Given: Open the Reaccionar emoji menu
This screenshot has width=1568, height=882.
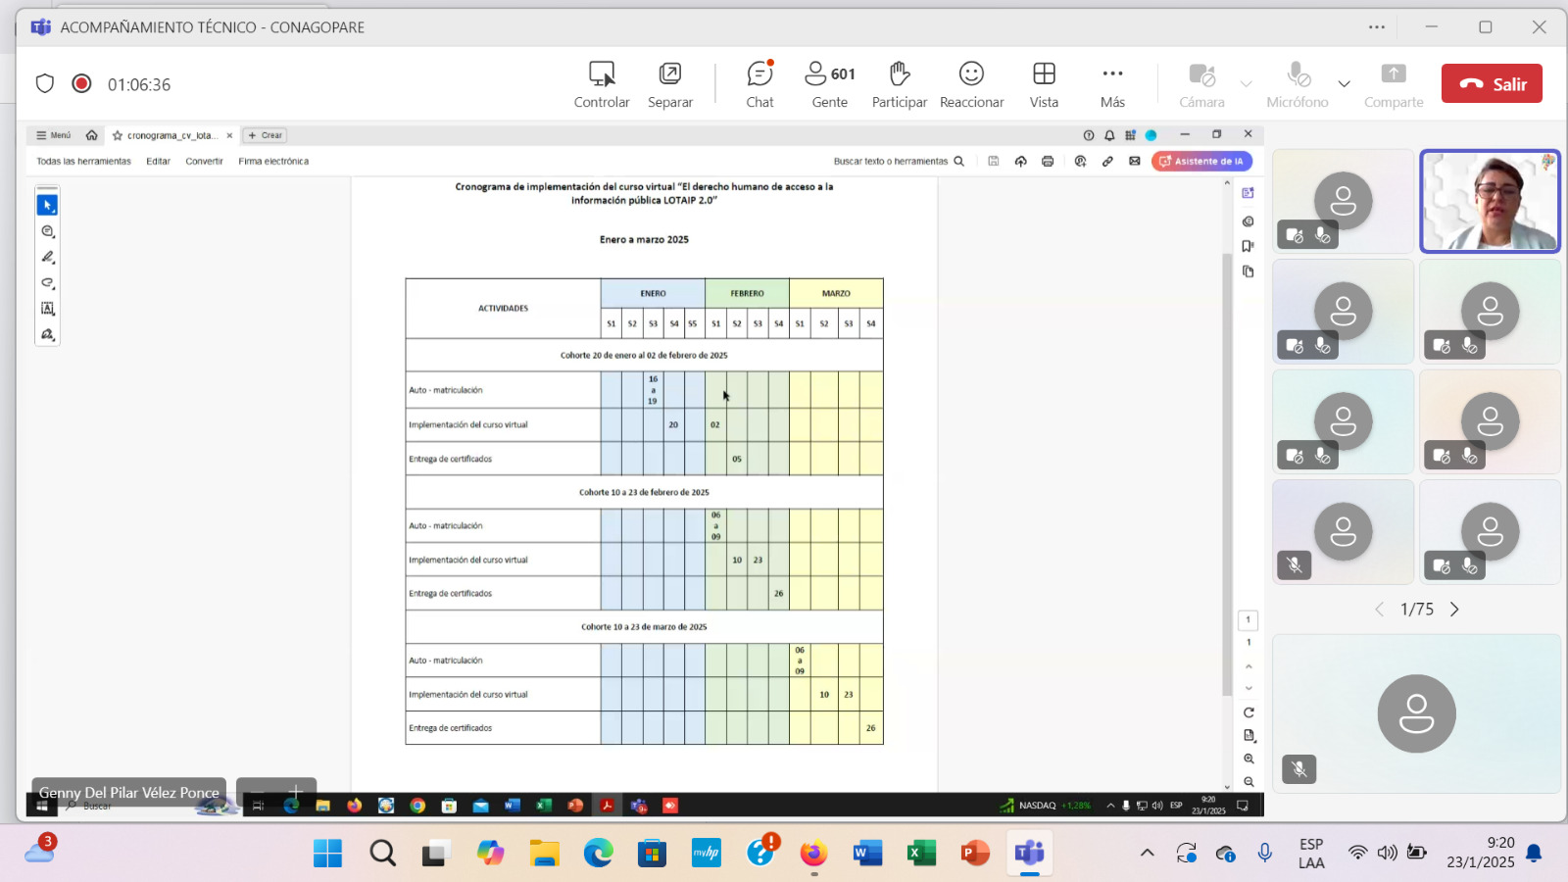Looking at the screenshot, I should click(971, 84).
